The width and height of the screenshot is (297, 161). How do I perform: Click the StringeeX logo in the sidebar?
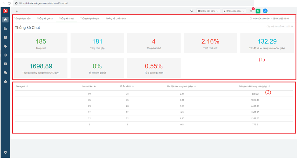5,11
